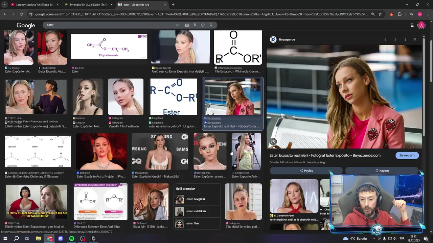Open TGRT Haber Elite'in yıldızı image
The width and height of the screenshot is (433, 243).
point(36,97)
